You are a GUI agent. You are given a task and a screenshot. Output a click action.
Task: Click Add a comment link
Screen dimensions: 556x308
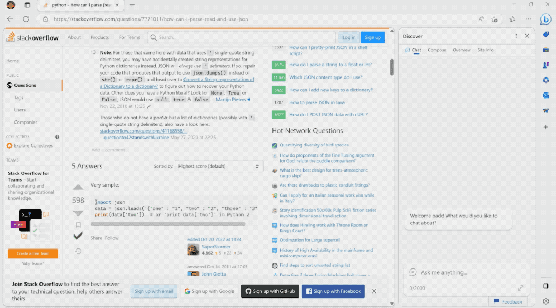[x=108, y=150]
